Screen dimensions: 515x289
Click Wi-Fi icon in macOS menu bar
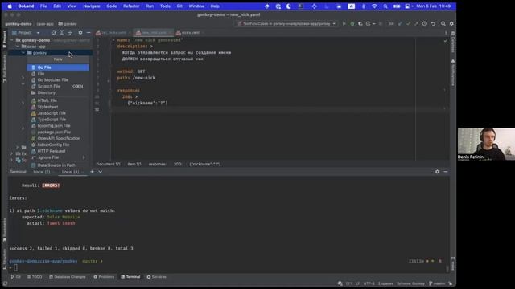[374, 6]
